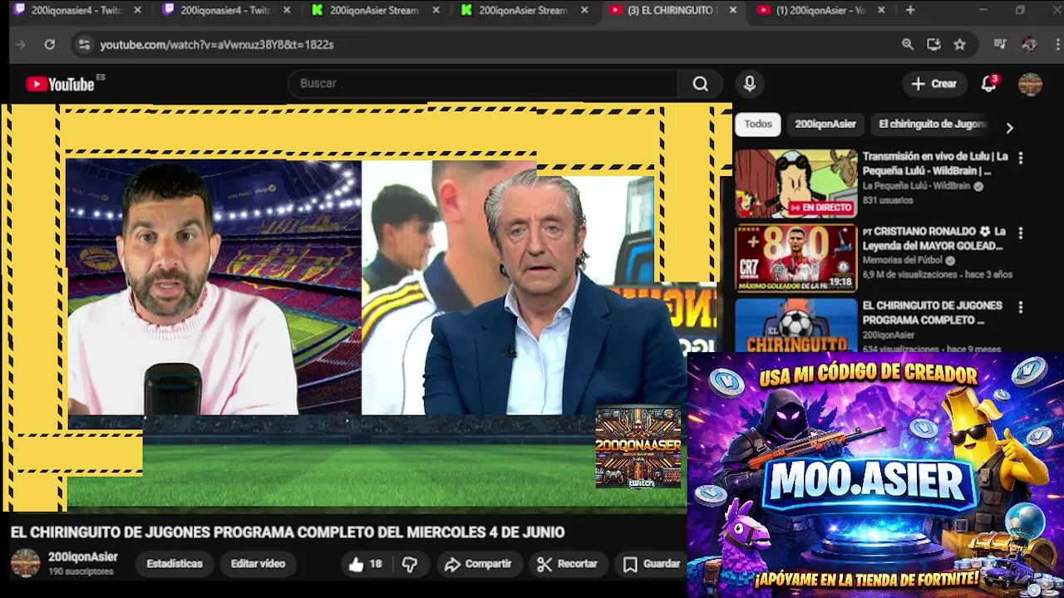Click La Pequeña Lulú - WildBrain channel name
The height and width of the screenshot is (598, 1064).
click(916, 186)
